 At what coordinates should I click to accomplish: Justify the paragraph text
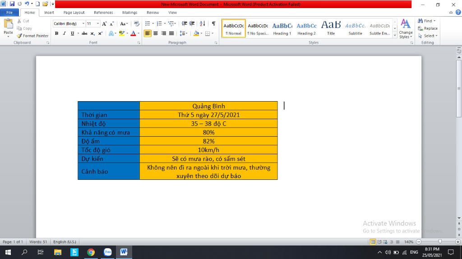point(171,33)
